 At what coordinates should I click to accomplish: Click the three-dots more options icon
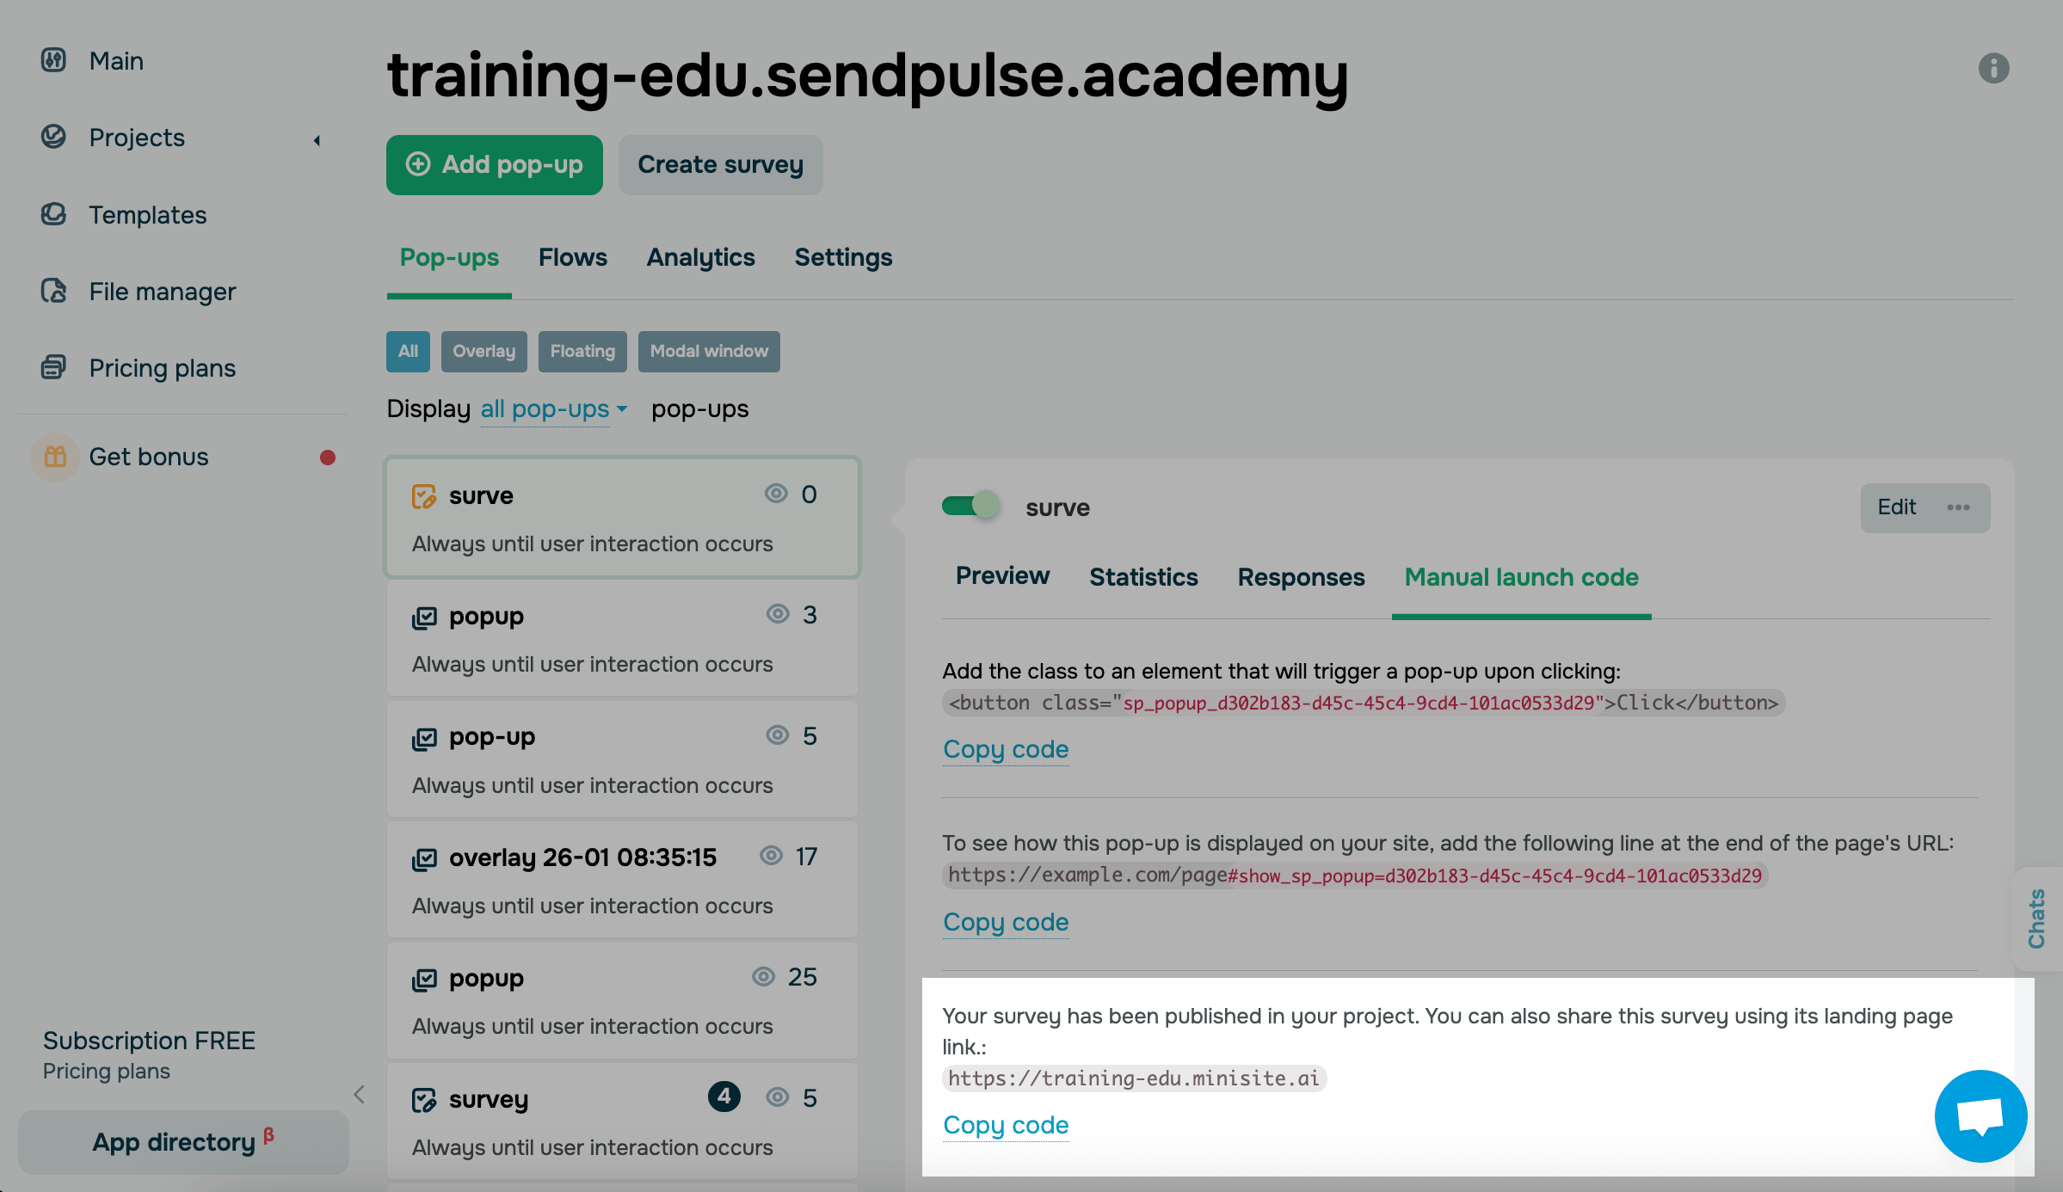pos(1958,507)
